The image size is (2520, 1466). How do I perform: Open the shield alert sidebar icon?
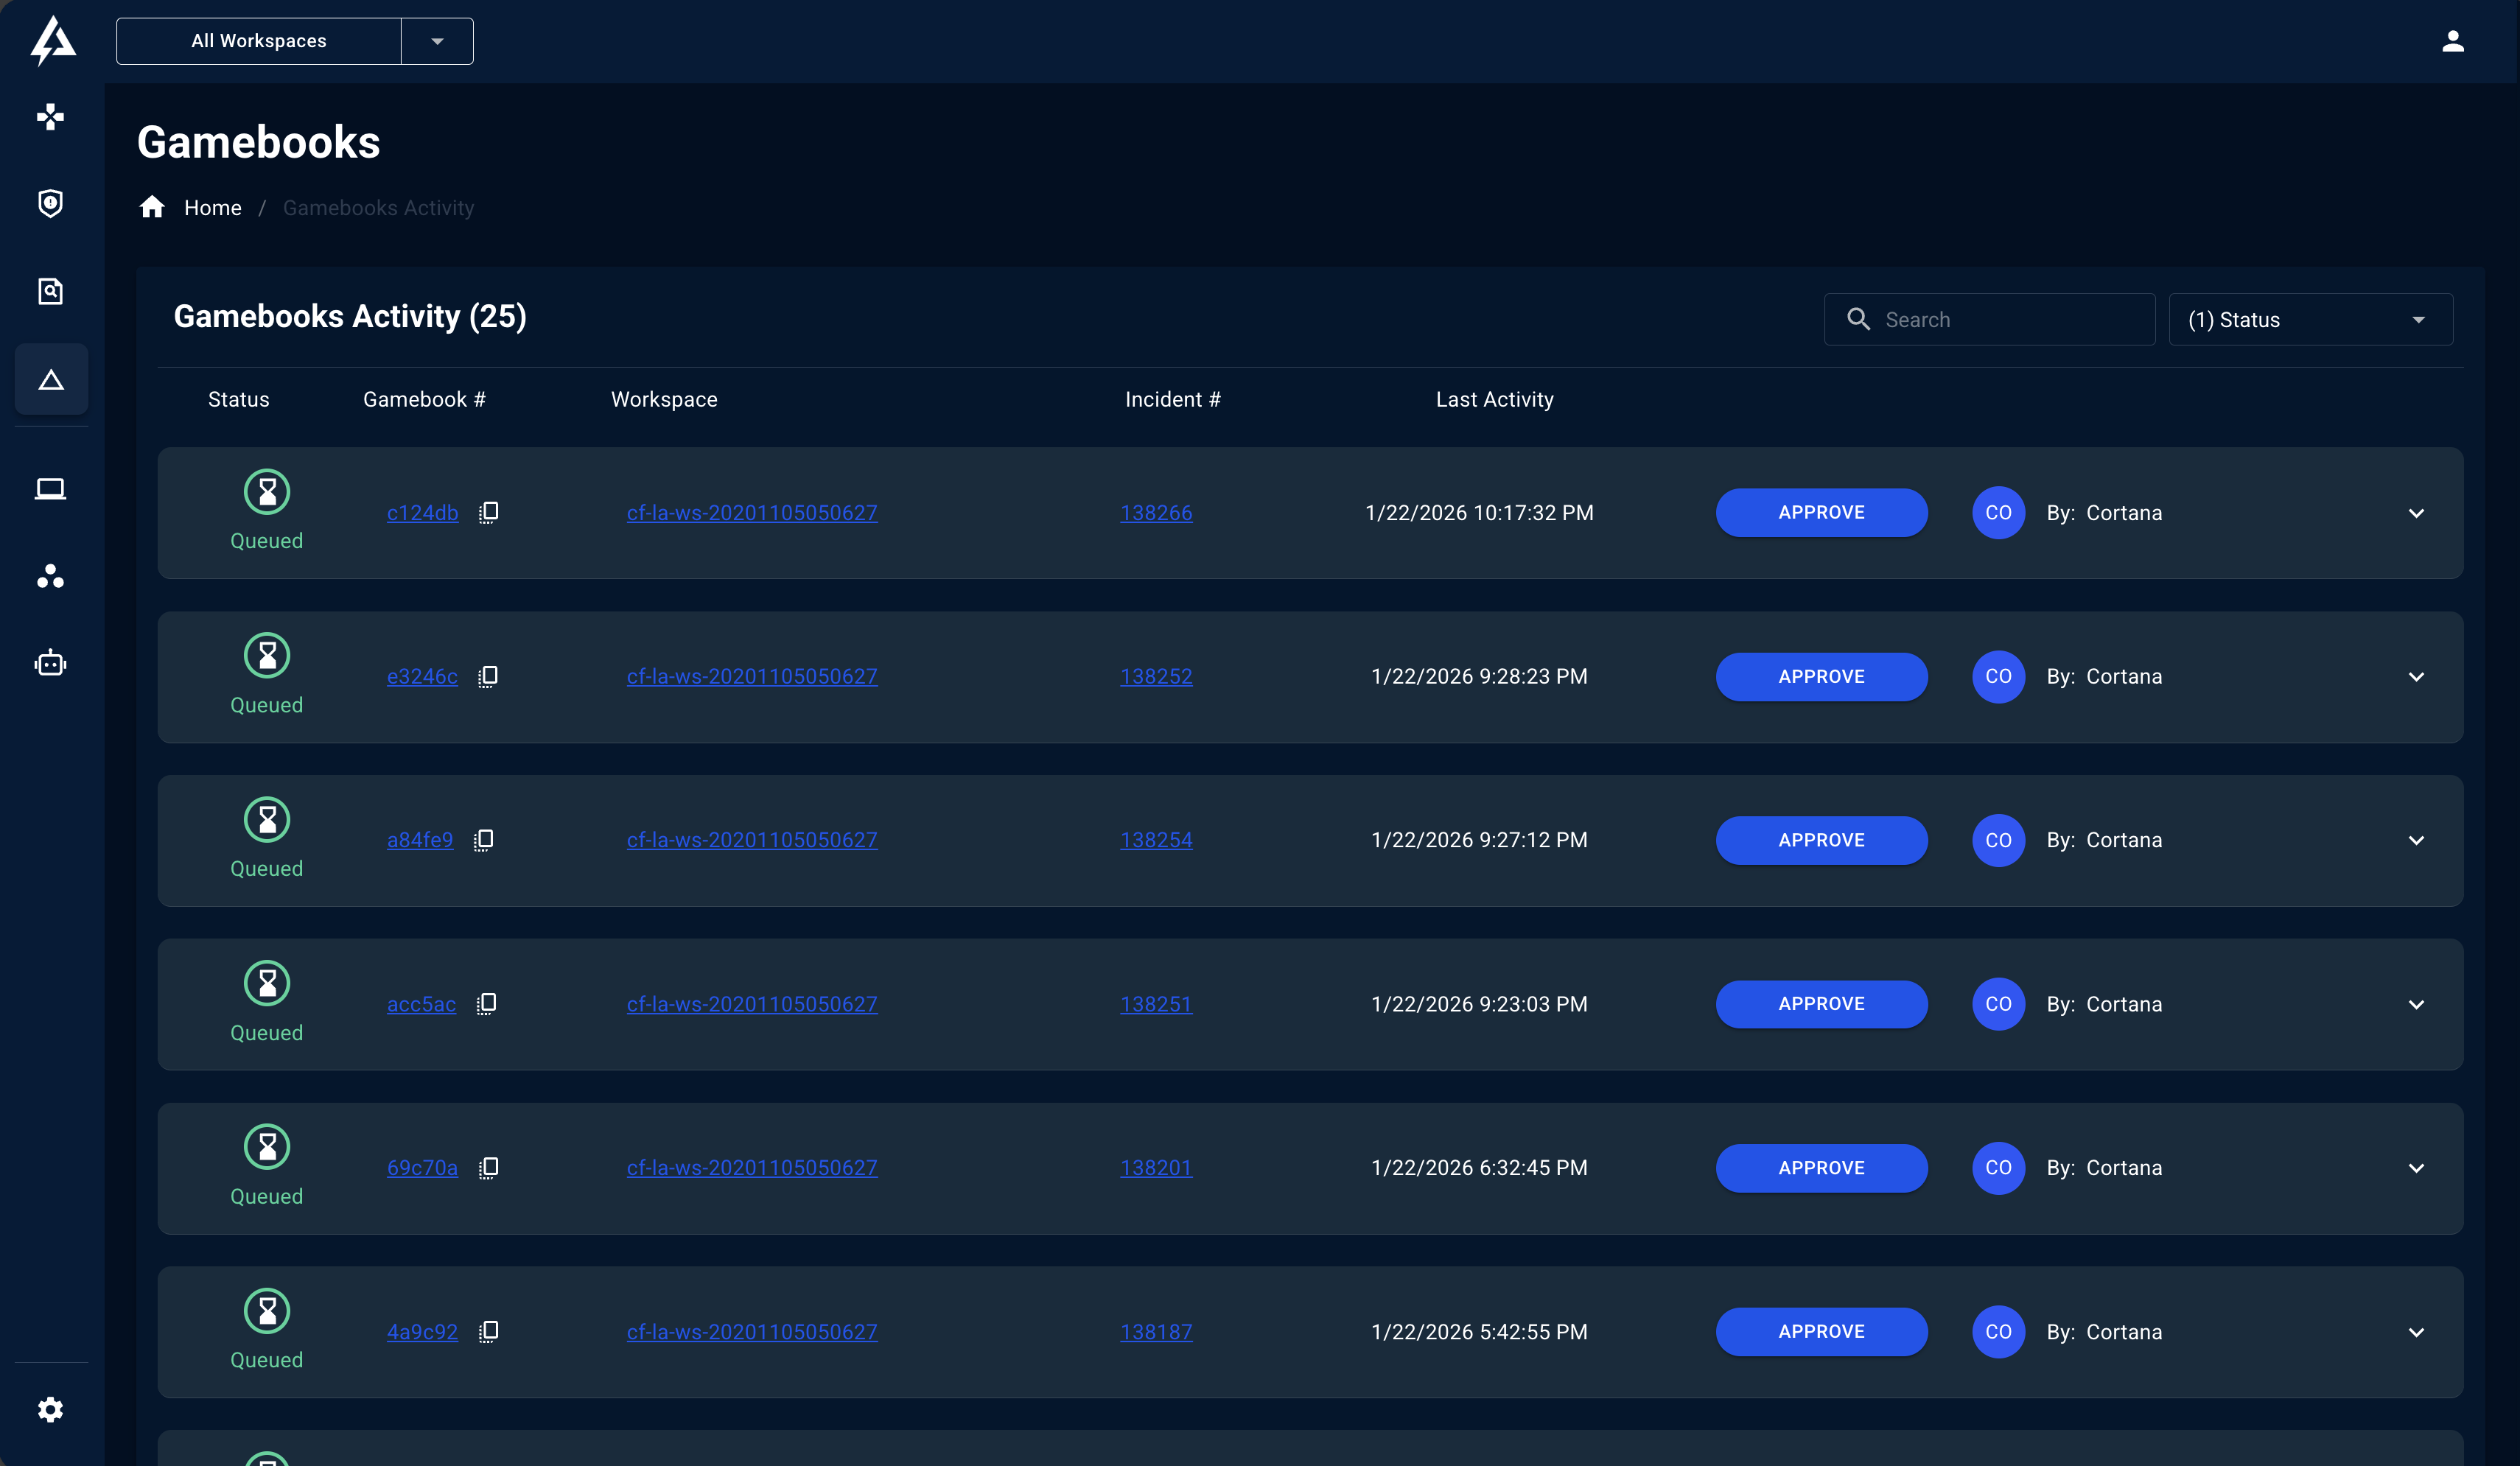click(50, 203)
